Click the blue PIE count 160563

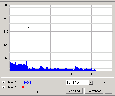click(x=27, y=83)
